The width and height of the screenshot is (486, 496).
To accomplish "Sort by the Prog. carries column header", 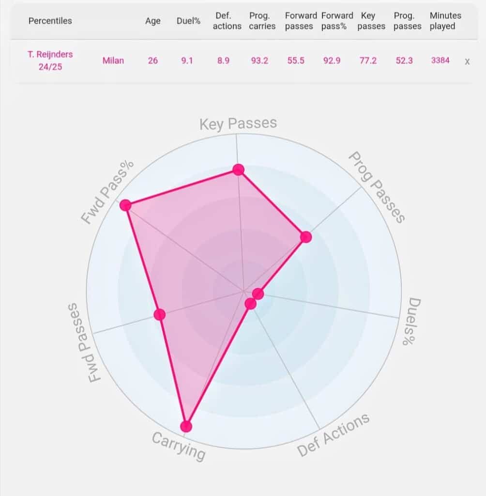I will (x=262, y=21).
